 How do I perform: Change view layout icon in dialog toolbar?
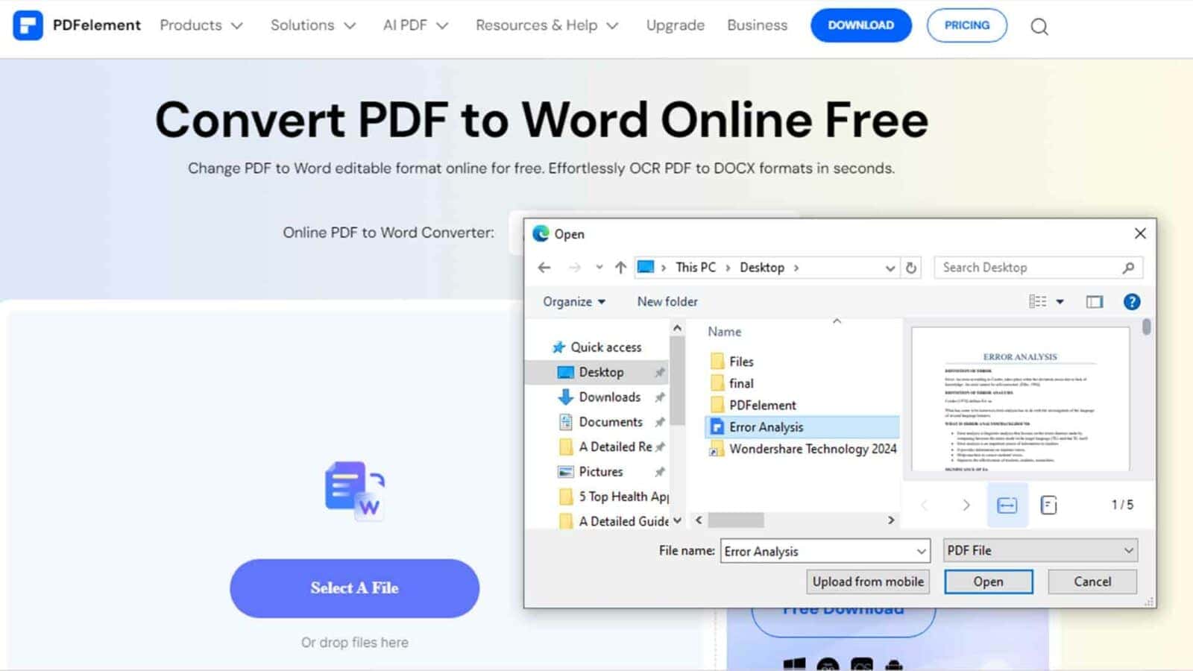pos(1037,301)
